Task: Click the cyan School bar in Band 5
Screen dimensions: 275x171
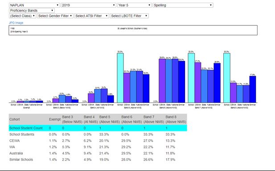Action: coord(120,78)
